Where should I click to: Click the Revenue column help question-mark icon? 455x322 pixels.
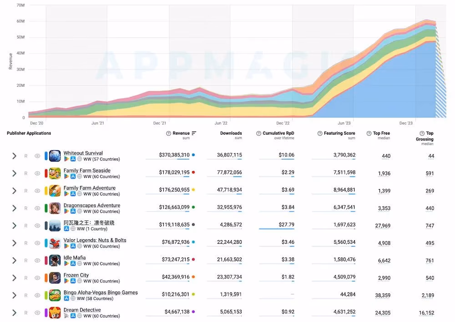click(x=168, y=133)
